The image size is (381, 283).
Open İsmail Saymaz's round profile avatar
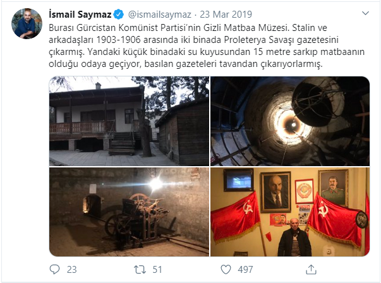27,23
